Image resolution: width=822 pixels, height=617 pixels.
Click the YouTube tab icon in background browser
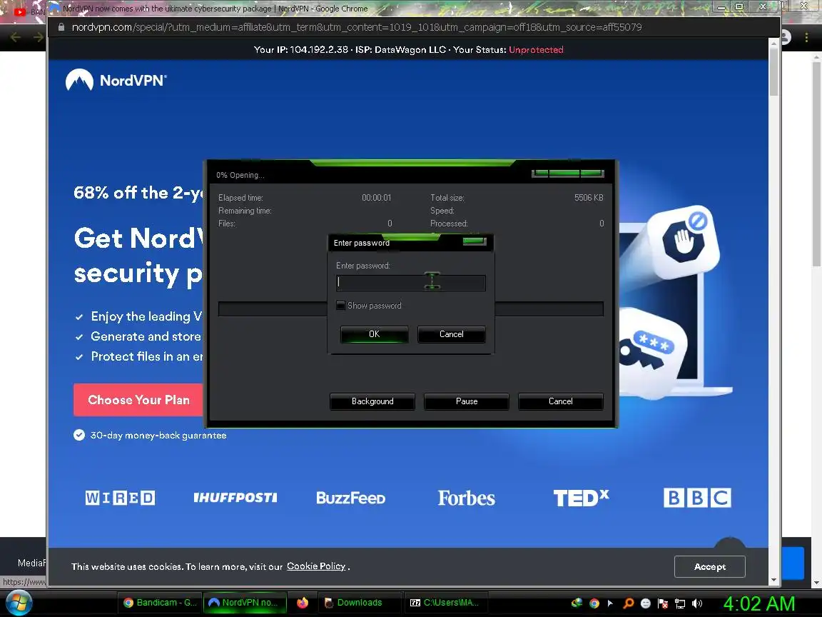[20, 11]
